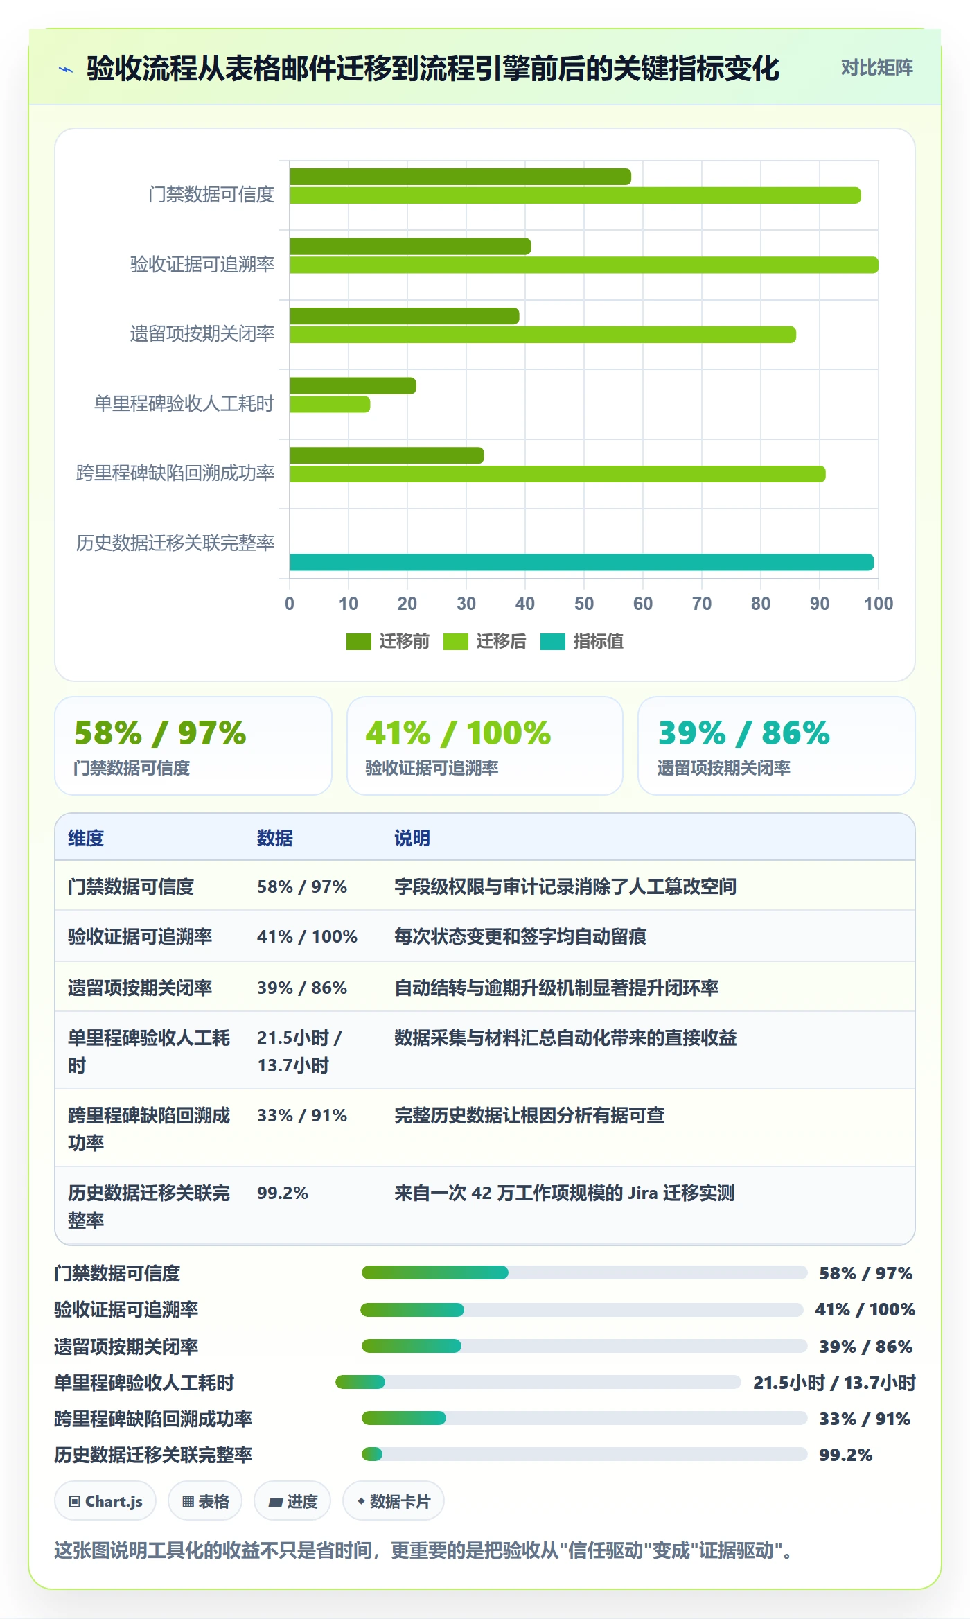Click the 58% / 97% stat card
Screen dimensions: 970x1619
[x=193, y=746]
